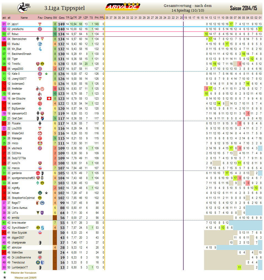Click the 'Meister der Vorsaison' legend entry
Screen dimensions: 264x280
(x=23, y=273)
